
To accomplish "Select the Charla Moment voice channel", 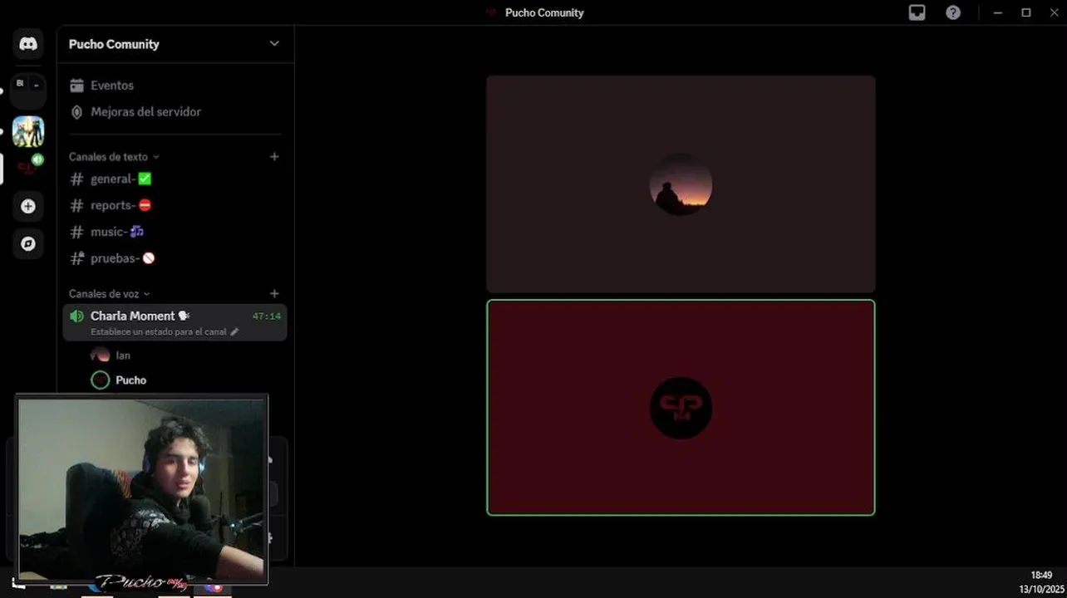I will coord(175,322).
